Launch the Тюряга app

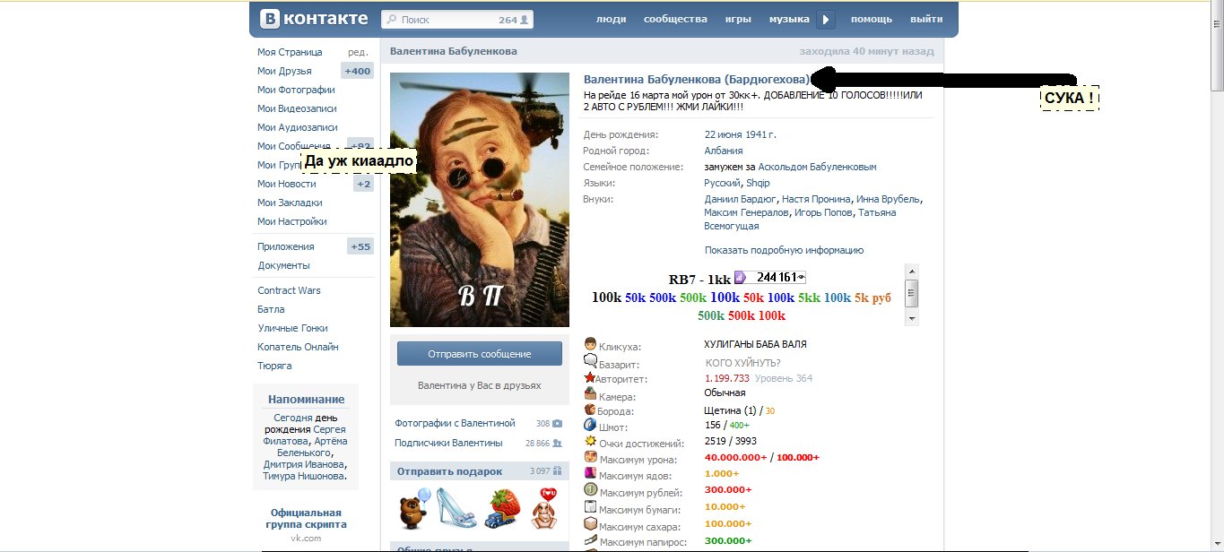[274, 366]
